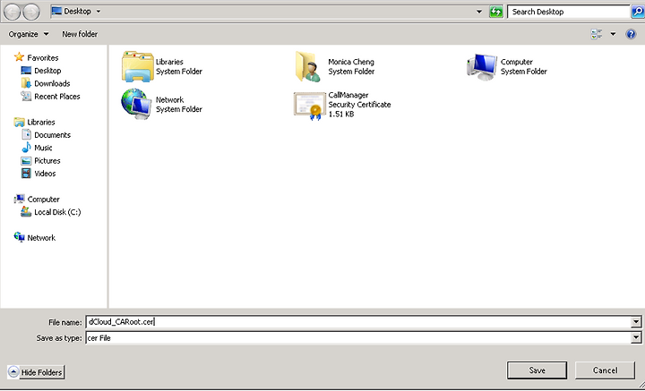Click the Cancel button
This screenshot has width=645, height=391.
[x=605, y=370]
